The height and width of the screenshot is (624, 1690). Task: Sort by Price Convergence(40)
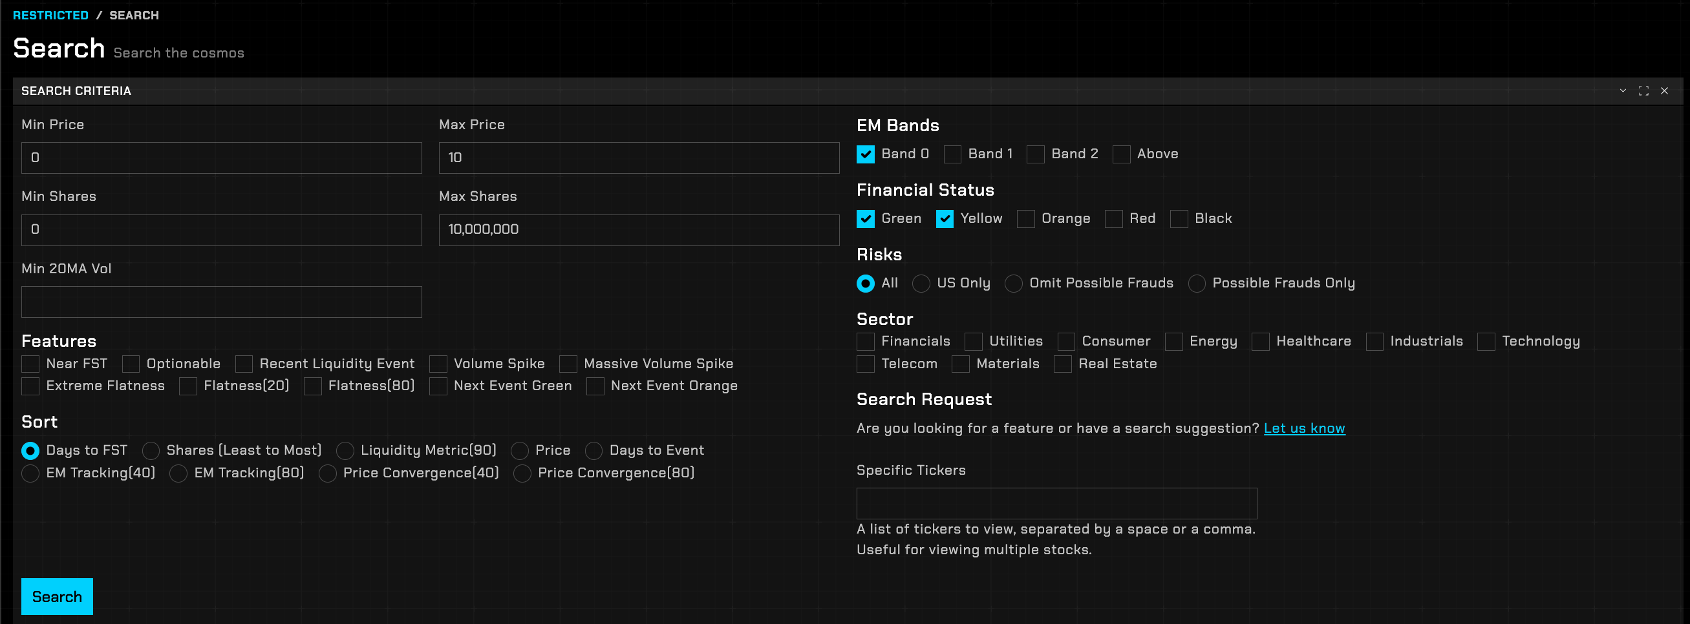click(x=327, y=473)
